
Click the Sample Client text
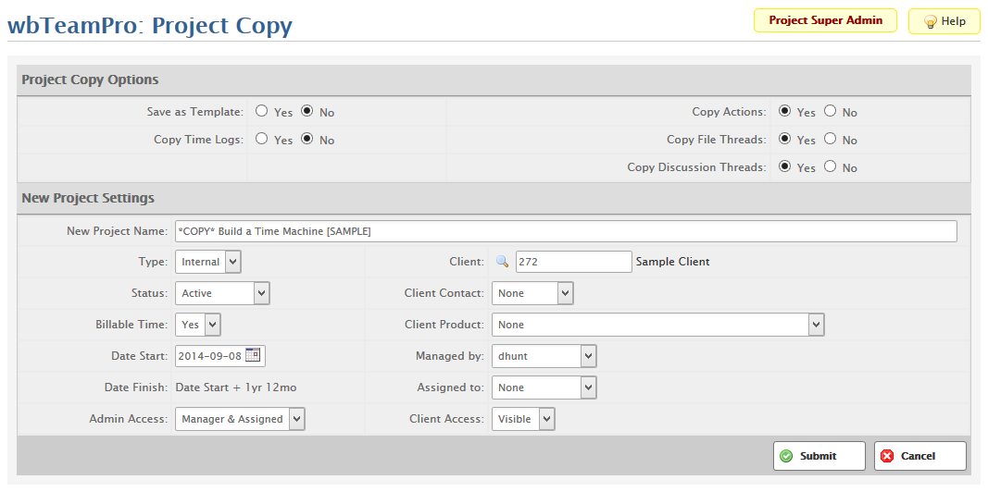tap(673, 262)
